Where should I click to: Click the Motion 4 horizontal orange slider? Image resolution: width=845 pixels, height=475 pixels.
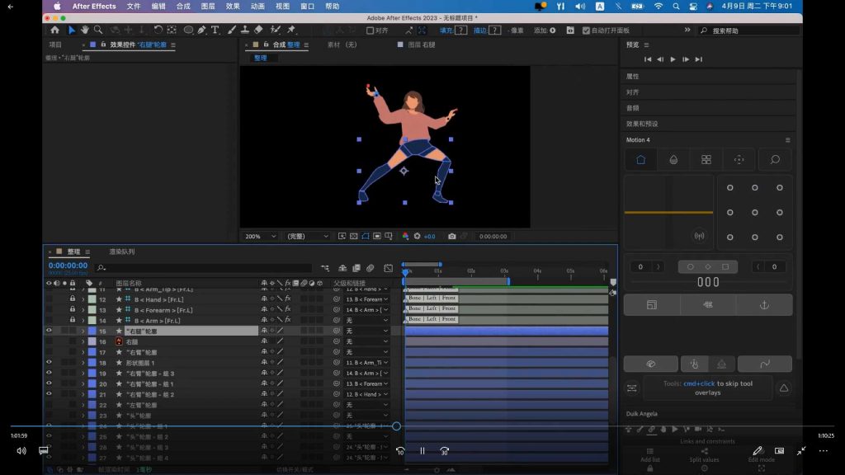(x=668, y=213)
